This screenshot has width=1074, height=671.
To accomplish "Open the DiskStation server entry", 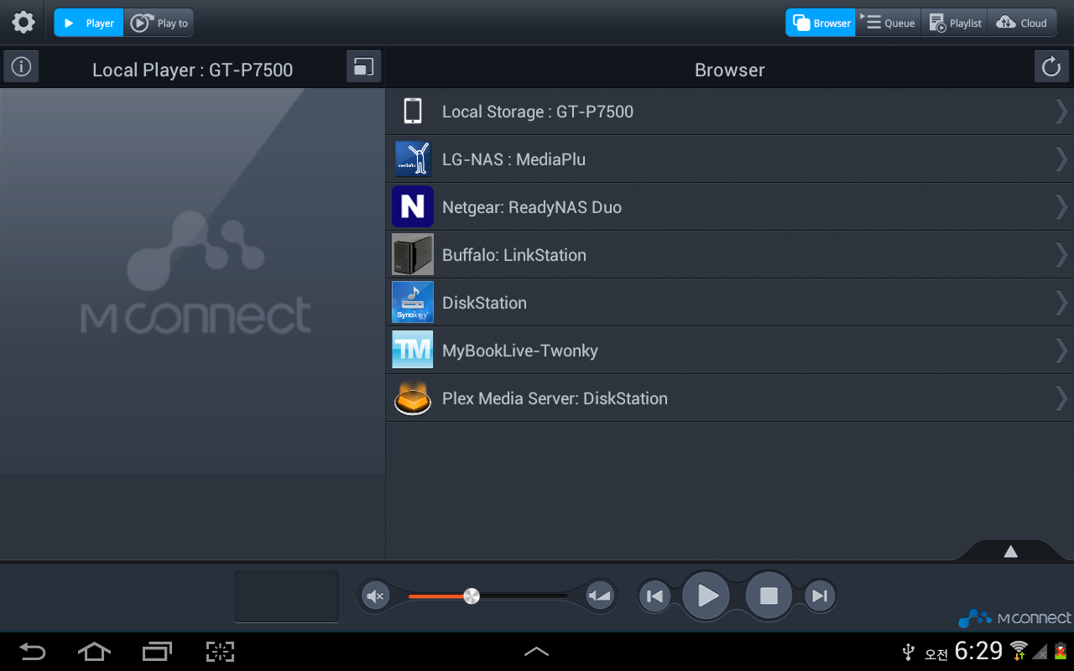I will (729, 303).
